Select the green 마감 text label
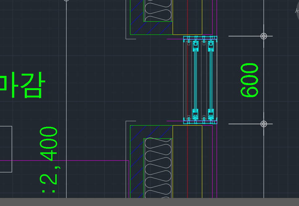The width and height of the screenshot is (299, 206). coord(22,85)
